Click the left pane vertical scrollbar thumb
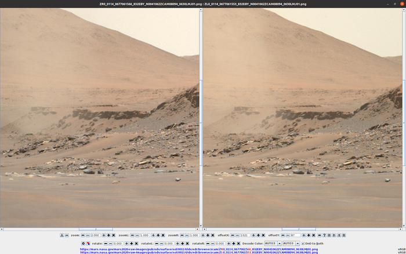This screenshot has width=406, height=254. [201, 123]
